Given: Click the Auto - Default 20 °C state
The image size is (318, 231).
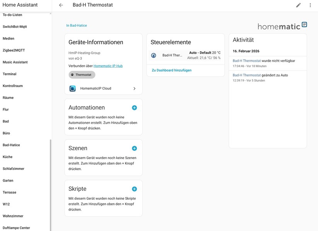Looking at the screenshot, I should [205, 53].
